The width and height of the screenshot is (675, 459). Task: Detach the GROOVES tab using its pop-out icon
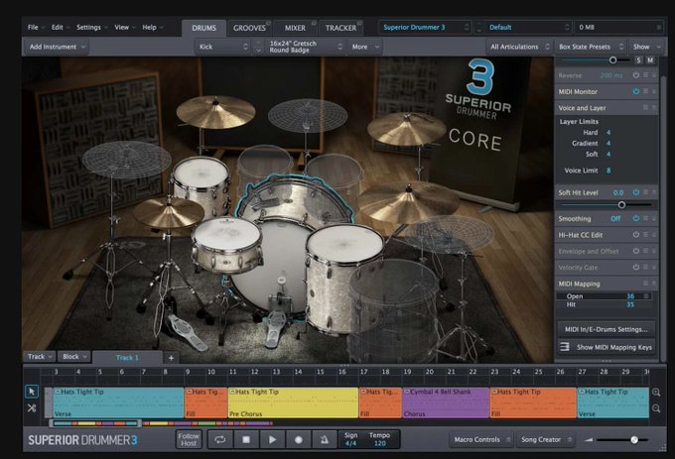point(268,23)
